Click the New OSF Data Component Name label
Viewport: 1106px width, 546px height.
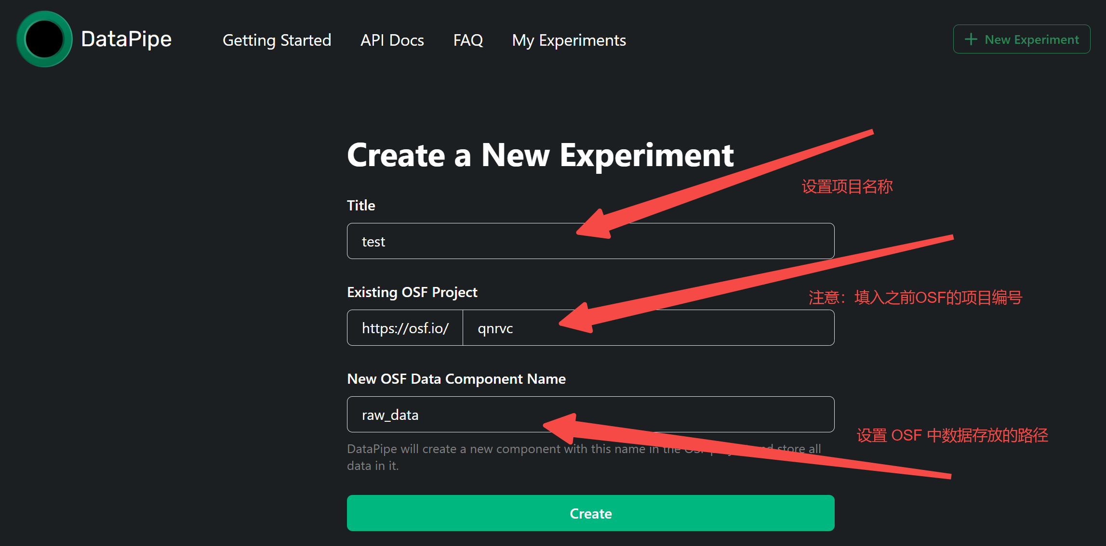456,379
